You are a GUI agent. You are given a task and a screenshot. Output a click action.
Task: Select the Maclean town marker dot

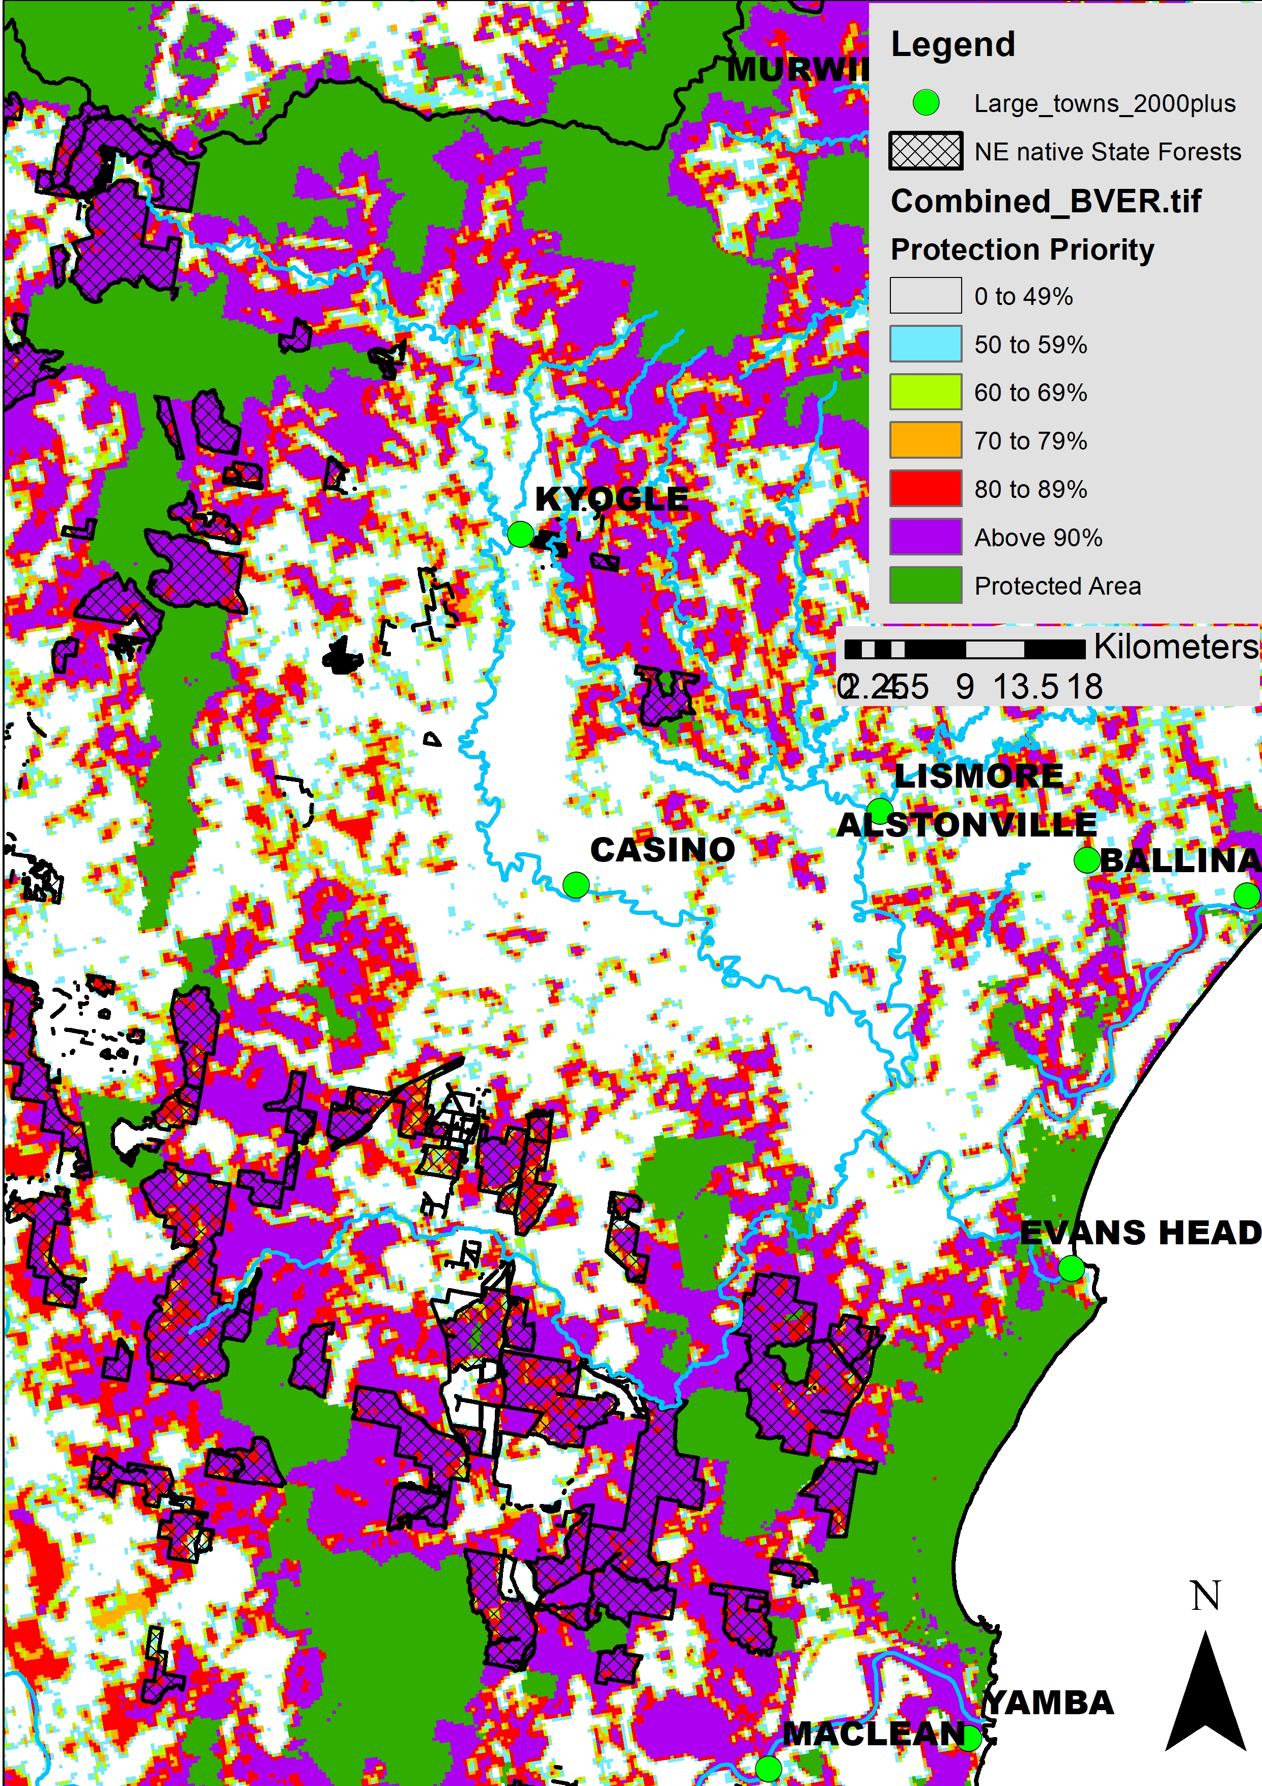(768, 1768)
